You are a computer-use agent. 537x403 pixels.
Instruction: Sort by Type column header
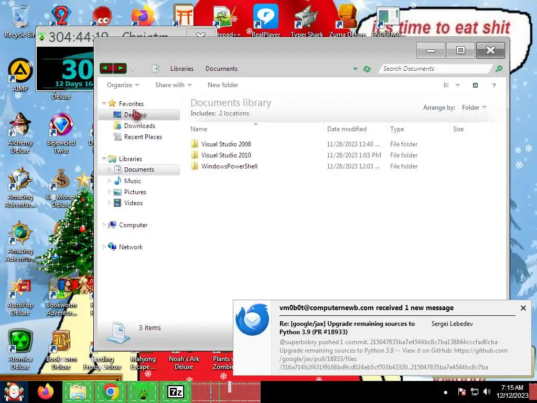(418, 129)
